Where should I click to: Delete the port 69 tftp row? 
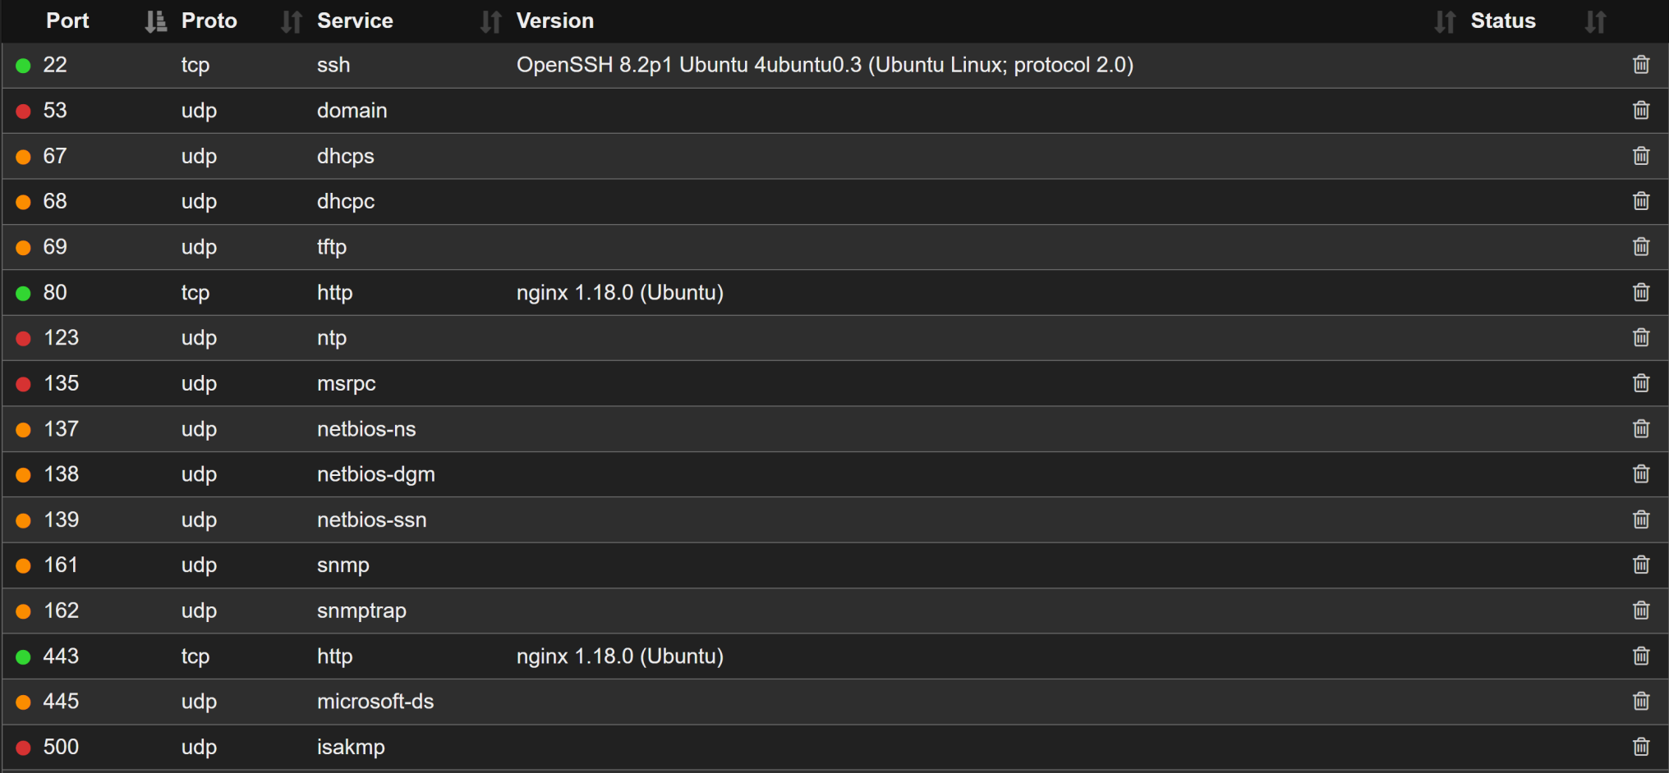(1640, 247)
